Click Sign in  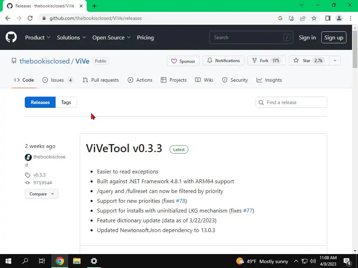[x=307, y=38]
